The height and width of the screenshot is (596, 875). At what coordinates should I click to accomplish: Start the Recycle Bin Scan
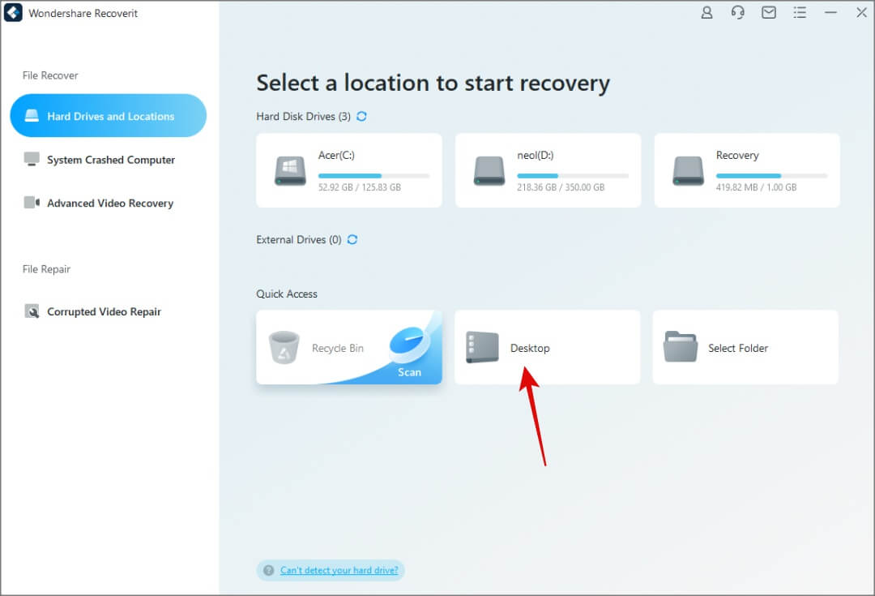click(410, 372)
